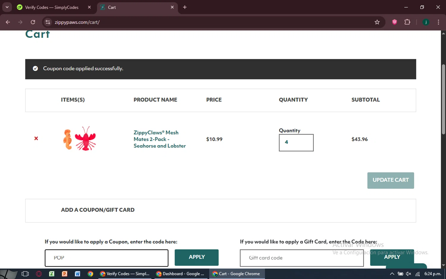Click the checkmark icon in the success banner
This screenshot has height=279, width=446.
tap(35, 68)
